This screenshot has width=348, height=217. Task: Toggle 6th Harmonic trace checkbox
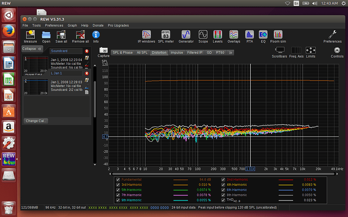223,190
